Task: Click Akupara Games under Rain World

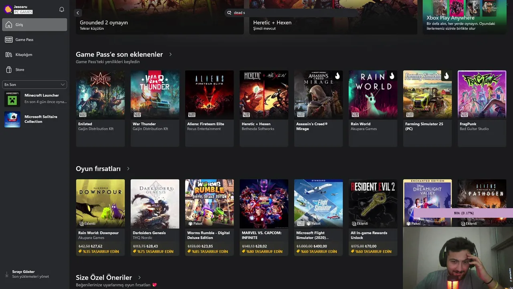Action: 364,129
